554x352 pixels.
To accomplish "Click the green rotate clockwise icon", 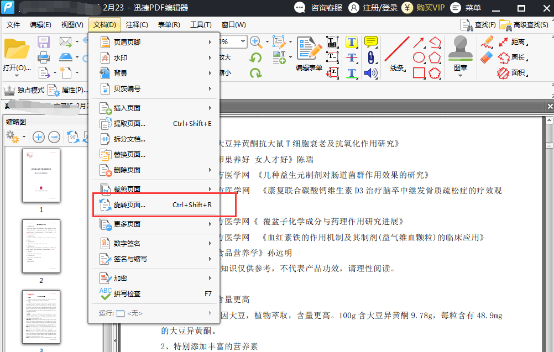I will coord(255,73).
